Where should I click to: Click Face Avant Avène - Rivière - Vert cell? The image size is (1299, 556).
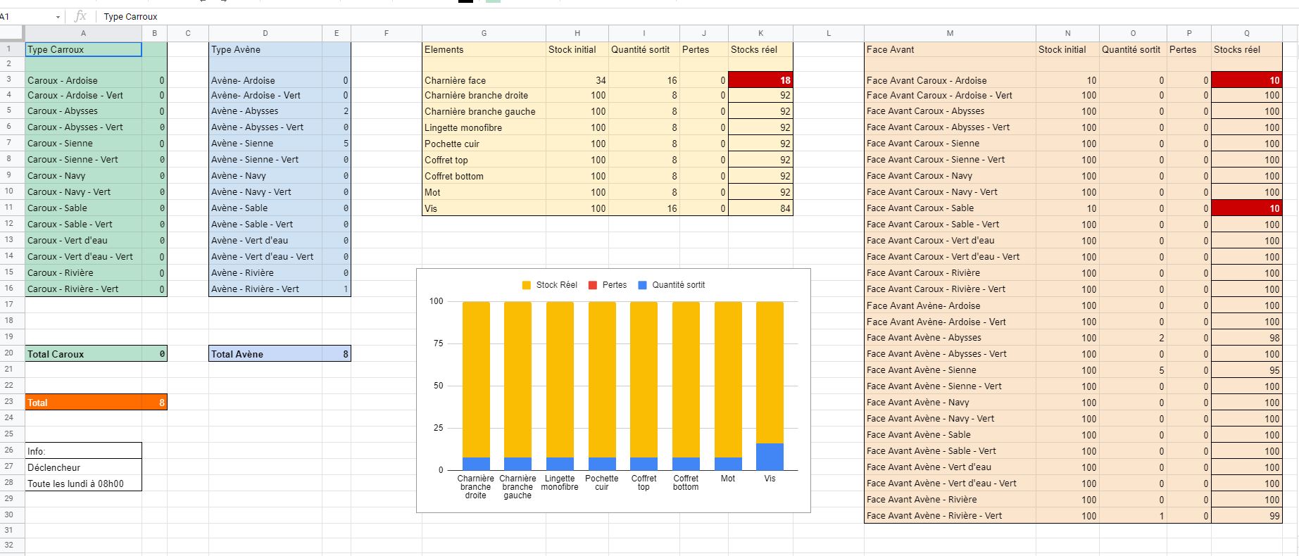point(949,516)
